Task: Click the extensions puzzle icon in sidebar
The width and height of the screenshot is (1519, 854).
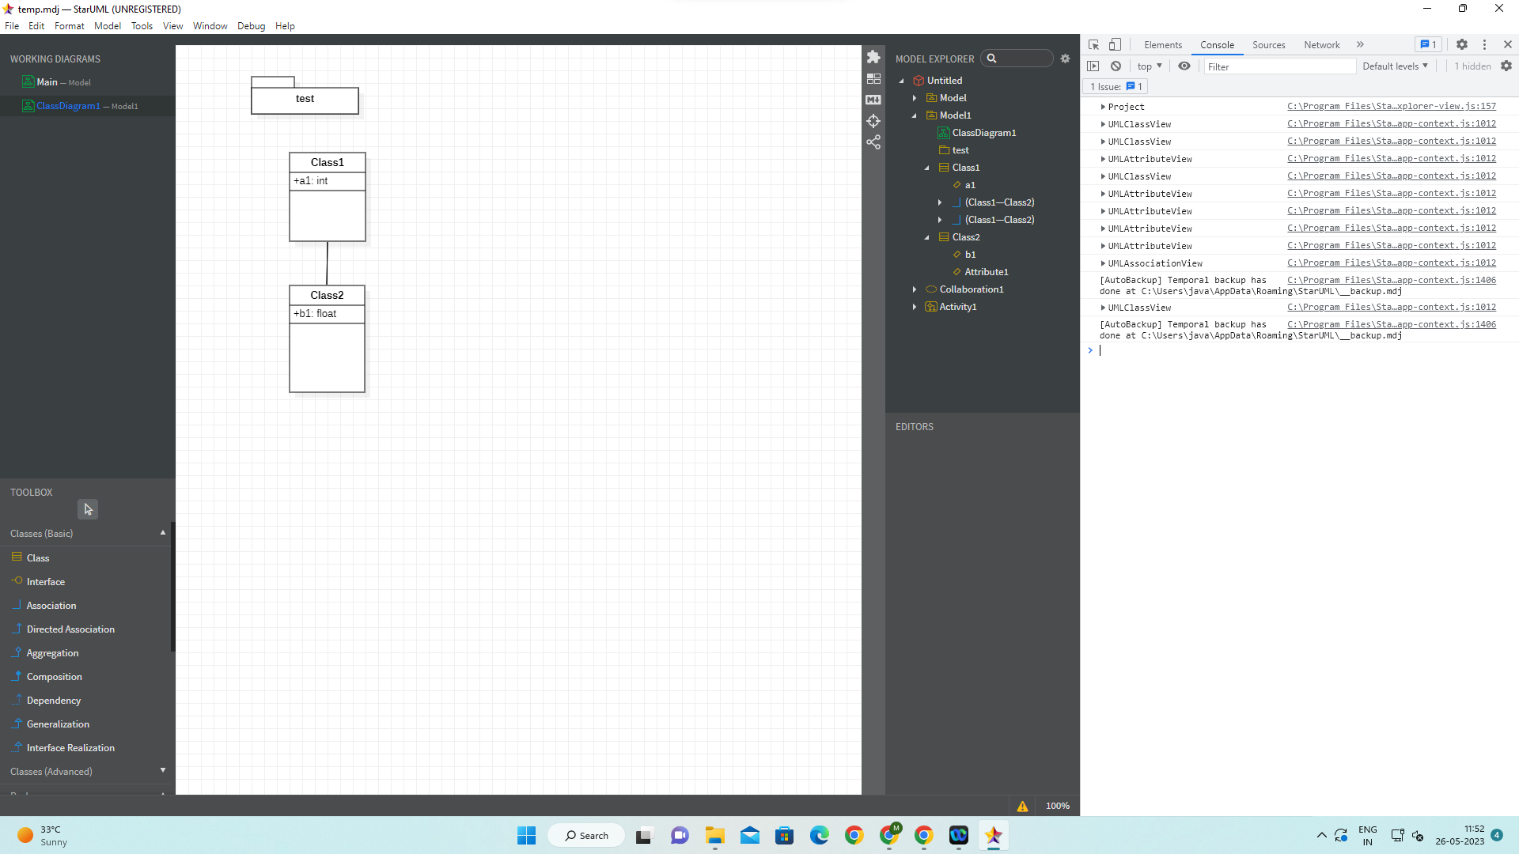Action: point(873,57)
